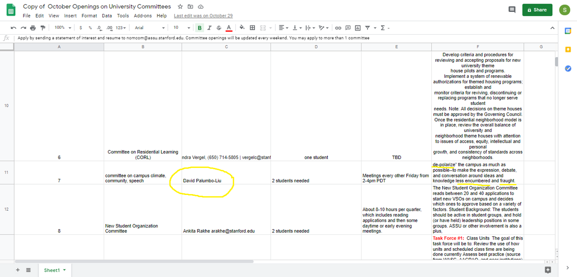Open more number formats 123 dropdown

click(x=122, y=28)
